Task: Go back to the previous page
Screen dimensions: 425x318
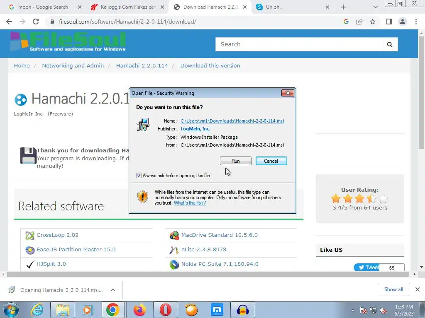Action: [9, 22]
